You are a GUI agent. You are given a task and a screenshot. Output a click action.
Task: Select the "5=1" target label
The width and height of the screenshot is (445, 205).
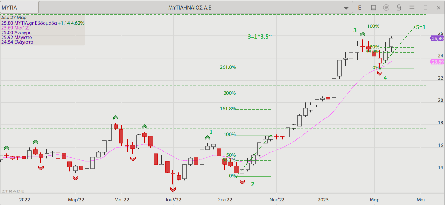point(421,27)
